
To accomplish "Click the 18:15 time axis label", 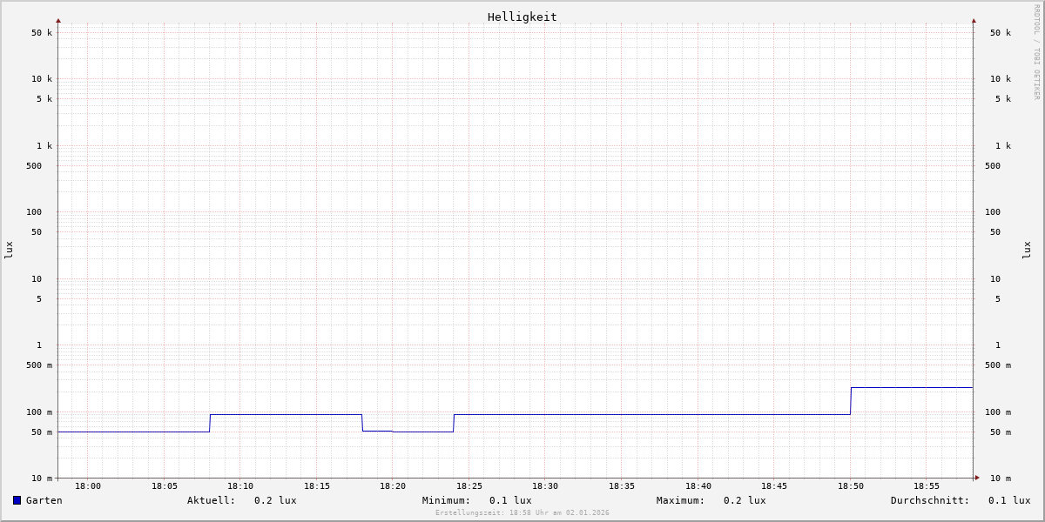I will click(317, 486).
